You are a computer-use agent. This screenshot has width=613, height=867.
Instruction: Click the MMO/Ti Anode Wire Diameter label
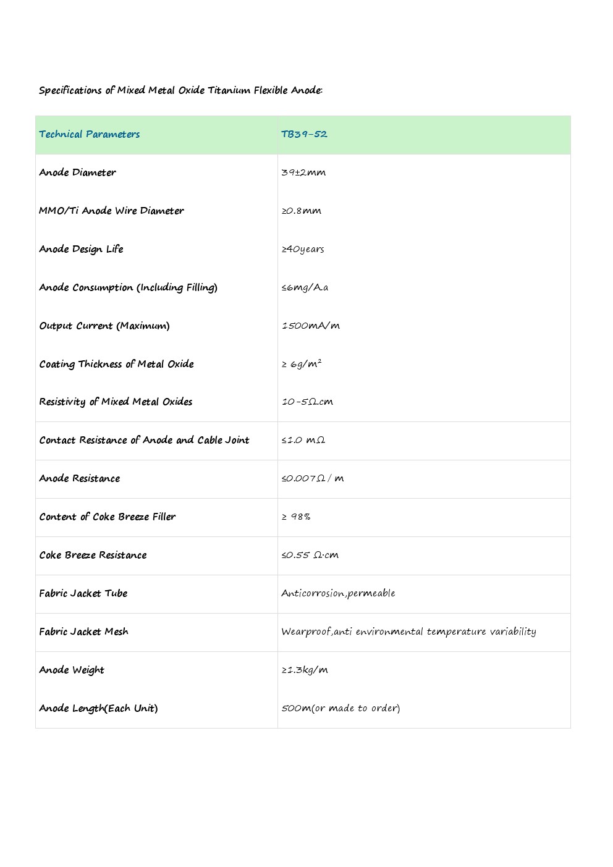[x=111, y=211]
